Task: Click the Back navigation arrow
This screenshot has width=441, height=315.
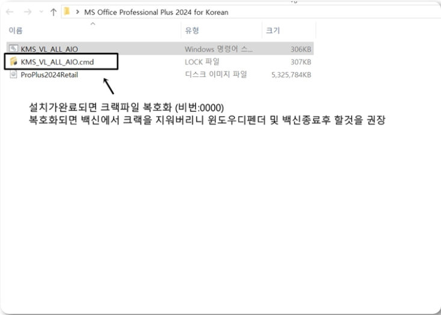Action: click(10, 12)
